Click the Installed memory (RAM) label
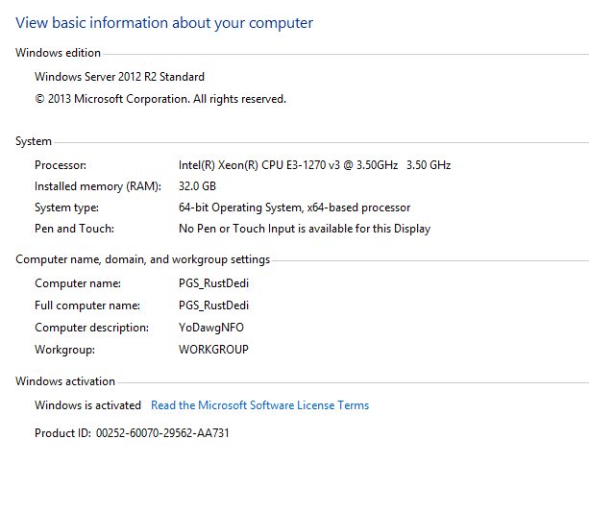 tap(97, 186)
